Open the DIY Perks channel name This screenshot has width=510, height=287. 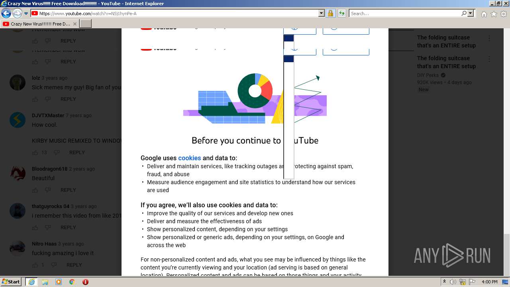click(x=428, y=75)
